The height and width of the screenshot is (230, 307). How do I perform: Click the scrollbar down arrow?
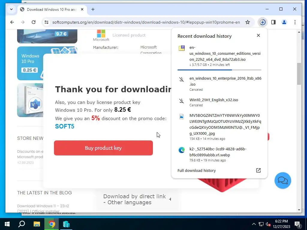tap(299, 210)
